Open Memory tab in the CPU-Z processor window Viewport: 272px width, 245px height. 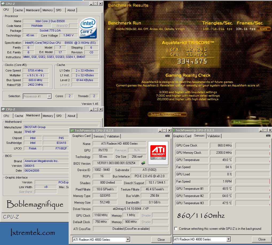[x=48, y=10]
